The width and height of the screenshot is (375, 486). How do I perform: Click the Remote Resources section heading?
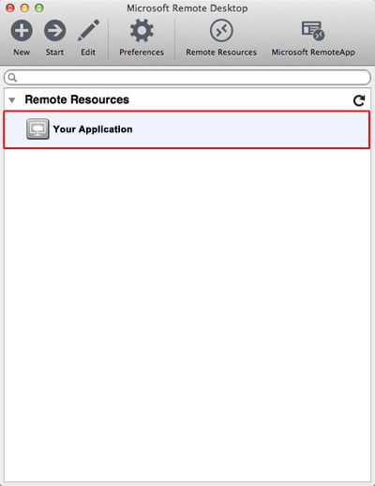tap(77, 99)
